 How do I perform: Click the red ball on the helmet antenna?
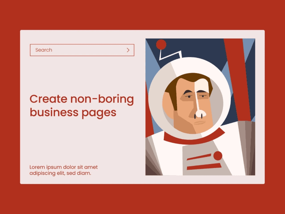click(x=161, y=45)
